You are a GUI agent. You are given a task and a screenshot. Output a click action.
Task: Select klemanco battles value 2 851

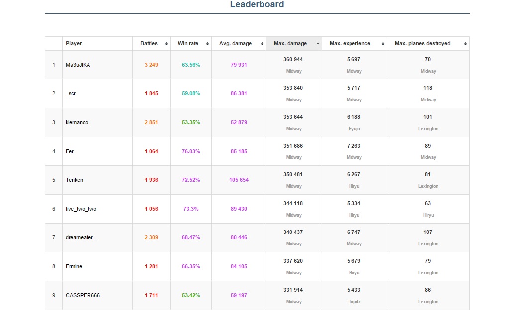tap(151, 122)
